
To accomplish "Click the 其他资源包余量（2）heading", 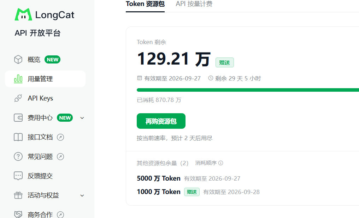I will [x=163, y=163].
